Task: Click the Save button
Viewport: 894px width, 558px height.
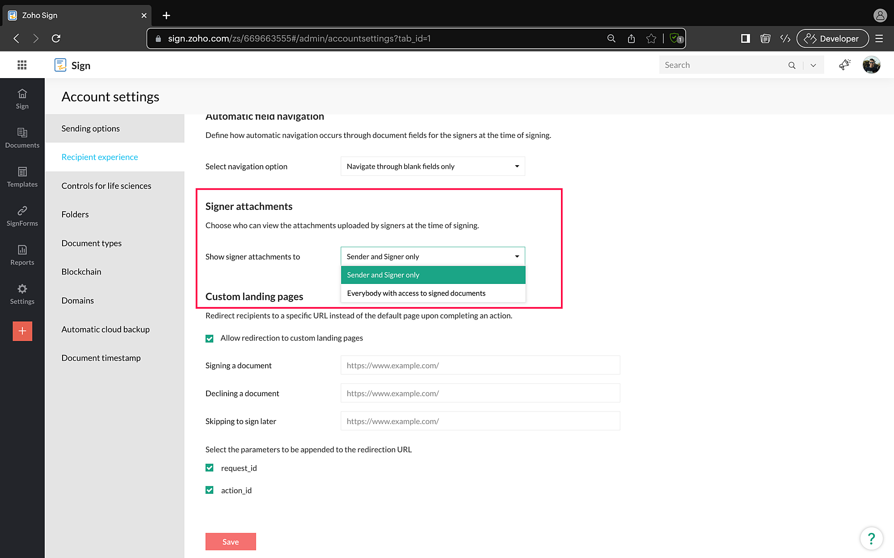Action: 230,541
